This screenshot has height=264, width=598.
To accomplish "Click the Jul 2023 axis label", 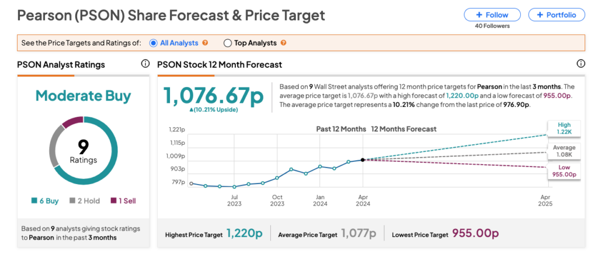I will pyautogui.click(x=235, y=200).
